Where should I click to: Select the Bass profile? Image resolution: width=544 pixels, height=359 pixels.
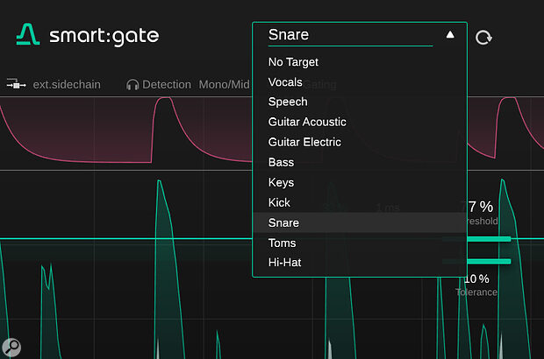point(281,163)
